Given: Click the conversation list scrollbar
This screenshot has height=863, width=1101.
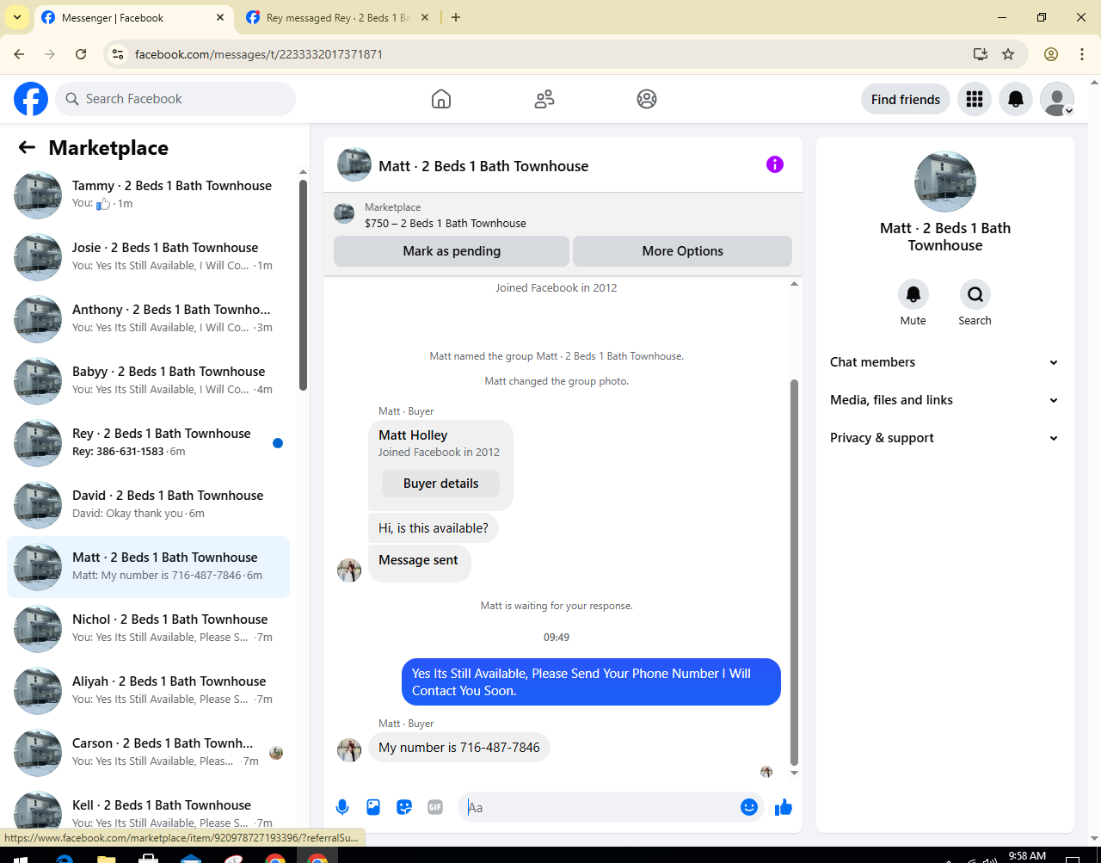Looking at the screenshot, I should pyautogui.click(x=303, y=284).
